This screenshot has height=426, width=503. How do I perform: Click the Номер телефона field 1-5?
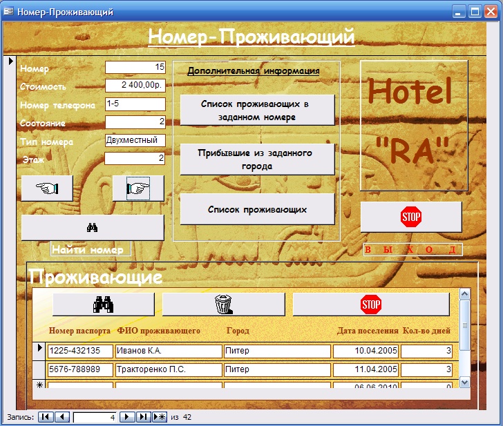(x=135, y=104)
